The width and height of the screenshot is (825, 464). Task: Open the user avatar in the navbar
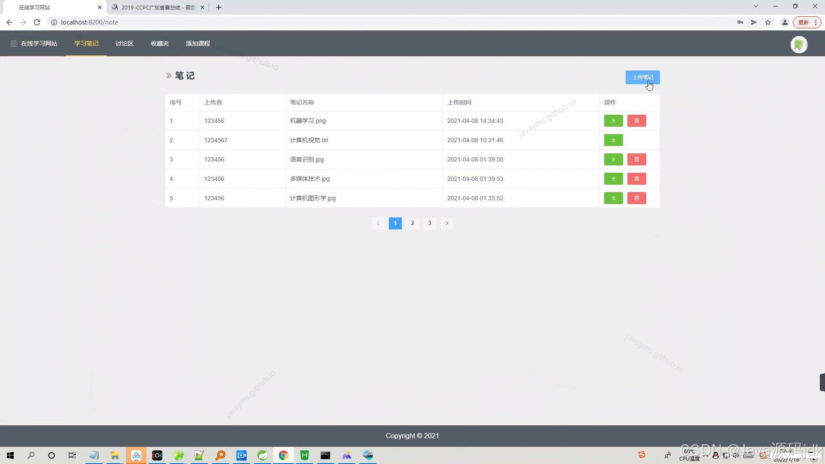pos(798,45)
